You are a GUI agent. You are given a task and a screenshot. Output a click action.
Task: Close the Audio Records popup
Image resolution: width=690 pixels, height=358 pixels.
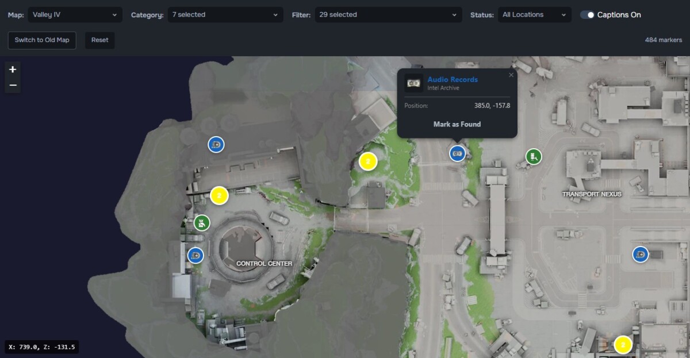coord(511,75)
